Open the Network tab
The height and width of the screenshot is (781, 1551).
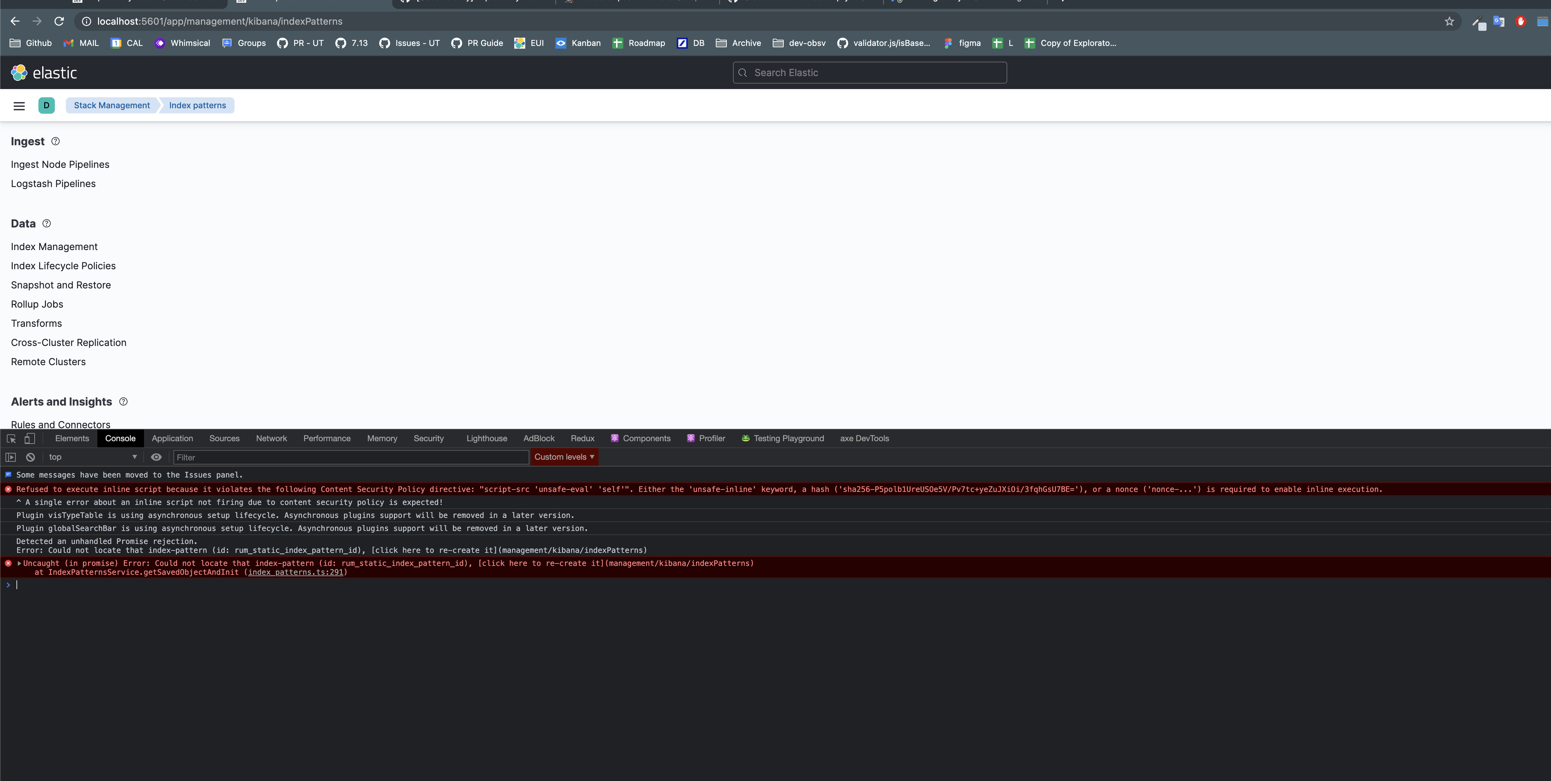pyautogui.click(x=272, y=439)
